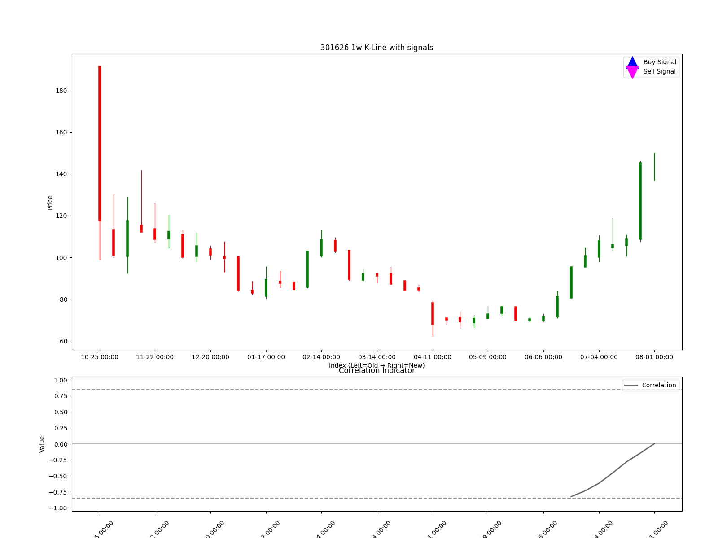The height and width of the screenshot is (538, 718).
Task: Click the '12-20 00:00' x-axis tick label
Action: 210,357
